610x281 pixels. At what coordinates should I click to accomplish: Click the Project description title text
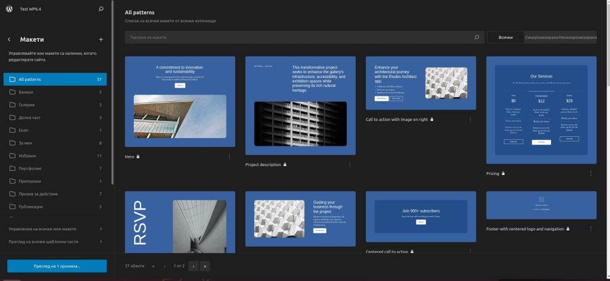click(263, 164)
